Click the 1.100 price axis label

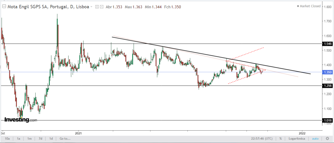click(x=328, y=109)
